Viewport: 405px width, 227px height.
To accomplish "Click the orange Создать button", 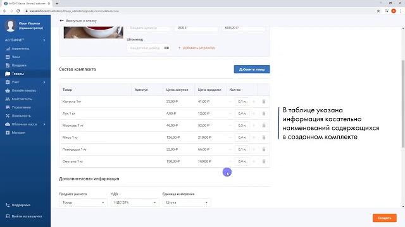I will coord(384,218).
